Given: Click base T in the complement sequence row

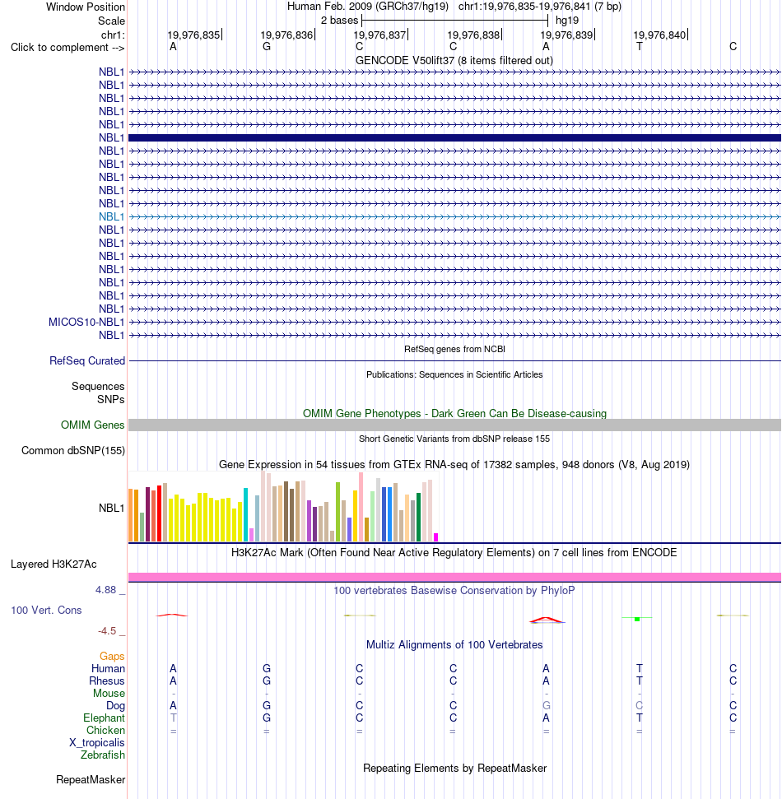Looking at the screenshot, I should [x=640, y=47].
